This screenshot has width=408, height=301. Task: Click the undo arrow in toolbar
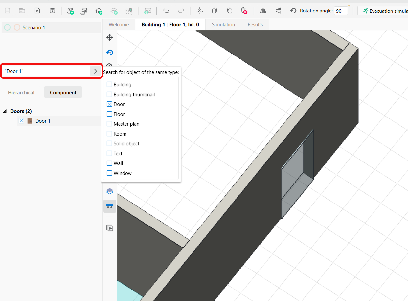click(166, 11)
